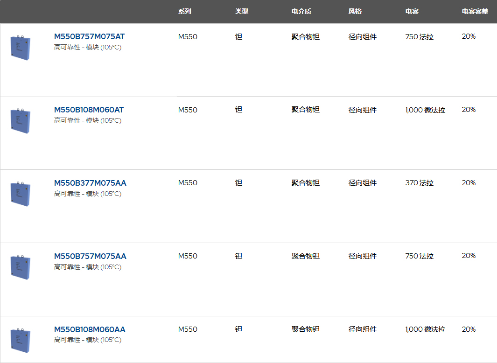Open the M550B757M075AT product link
Image resolution: width=497 pixels, height=363 pixels.
click(x=89, y=36)
